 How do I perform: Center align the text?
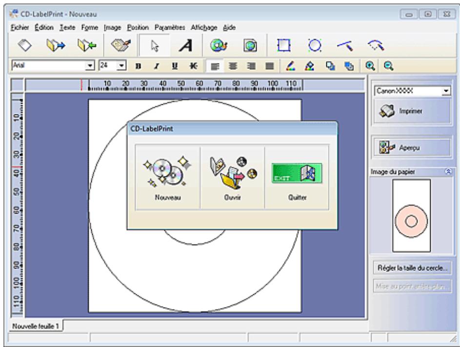click(x=233, y=66)
